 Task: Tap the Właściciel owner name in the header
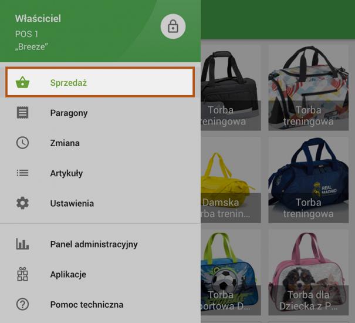pyautogui.click(x=38, y=18)
